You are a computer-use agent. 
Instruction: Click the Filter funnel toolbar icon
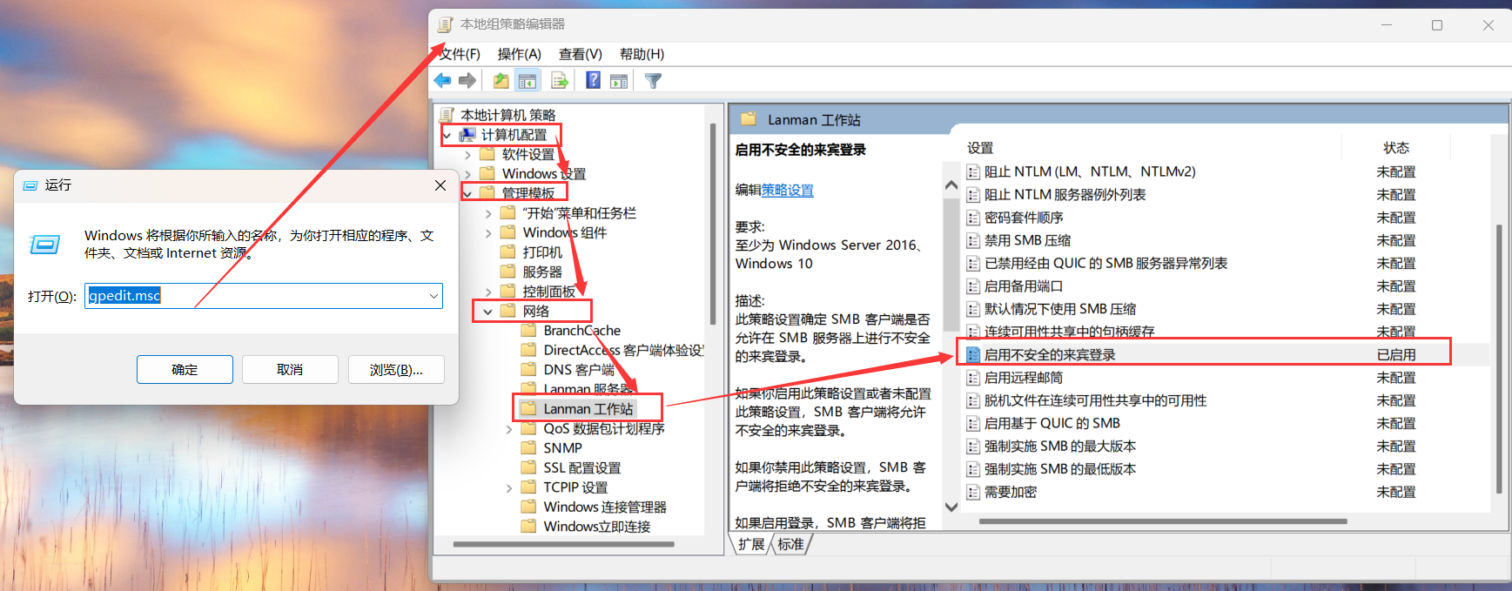[x=653, y=81]
